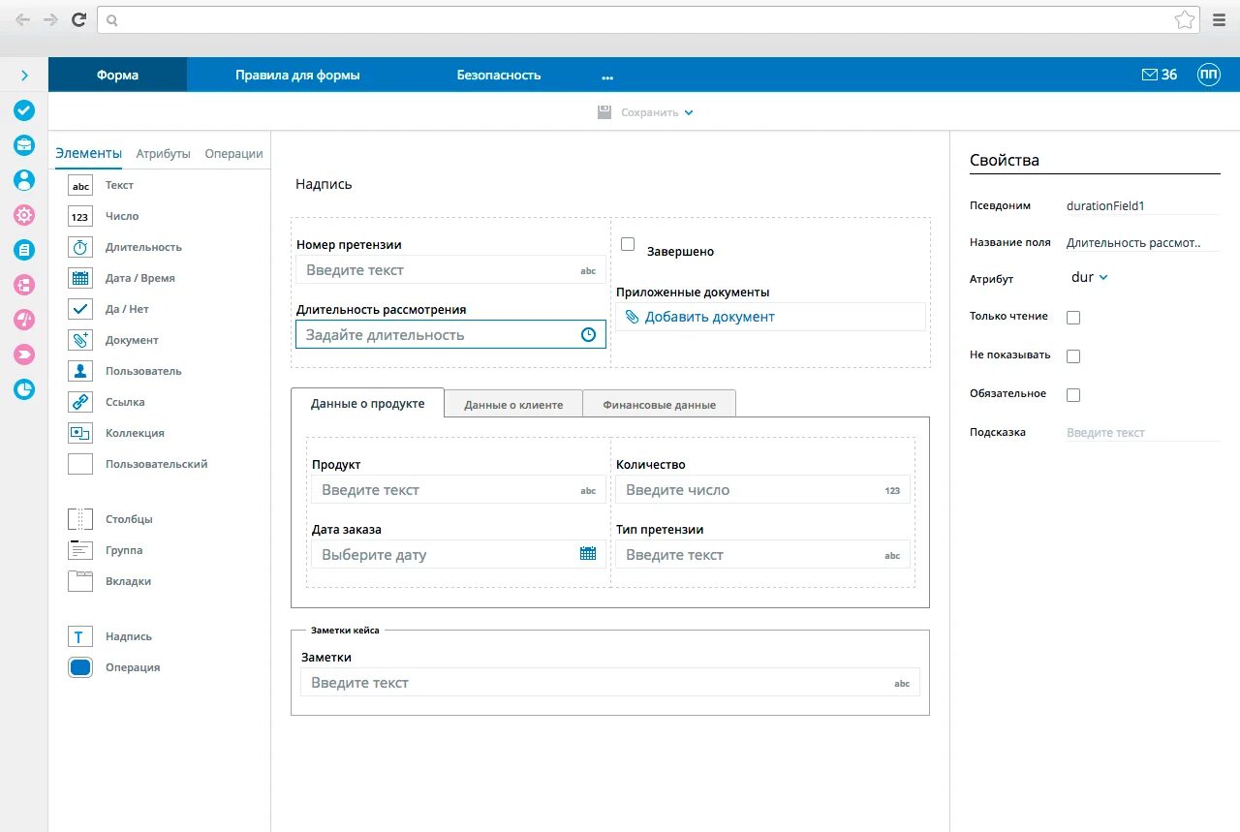The width and height of the screenshot is (1240, 832).
Task: Select the Длительность stopwatch icon
Action: point(80,247)
